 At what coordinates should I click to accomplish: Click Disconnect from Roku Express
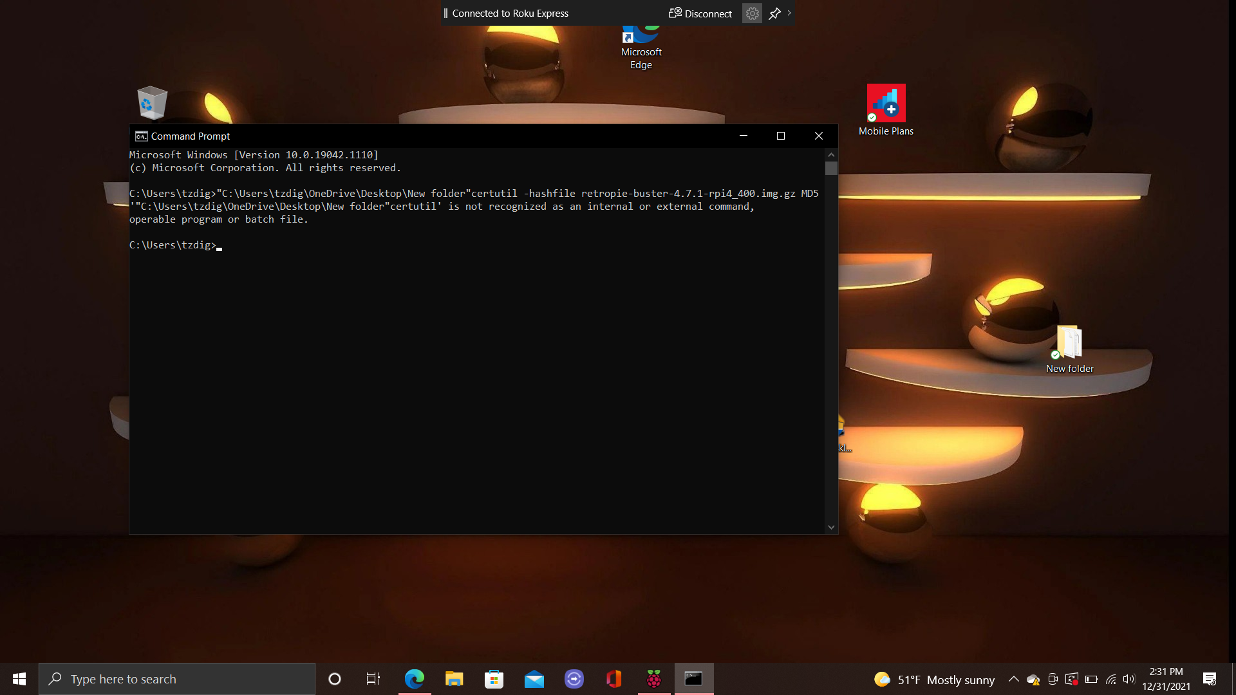[700, 14]
